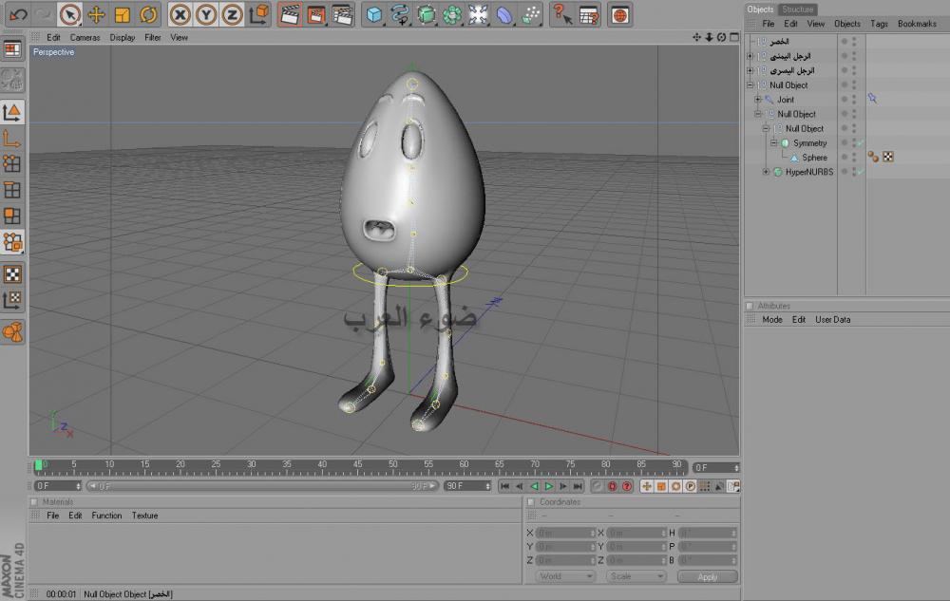Select the Scale tool
Screen dimensions: 950x601
(122, 15)
